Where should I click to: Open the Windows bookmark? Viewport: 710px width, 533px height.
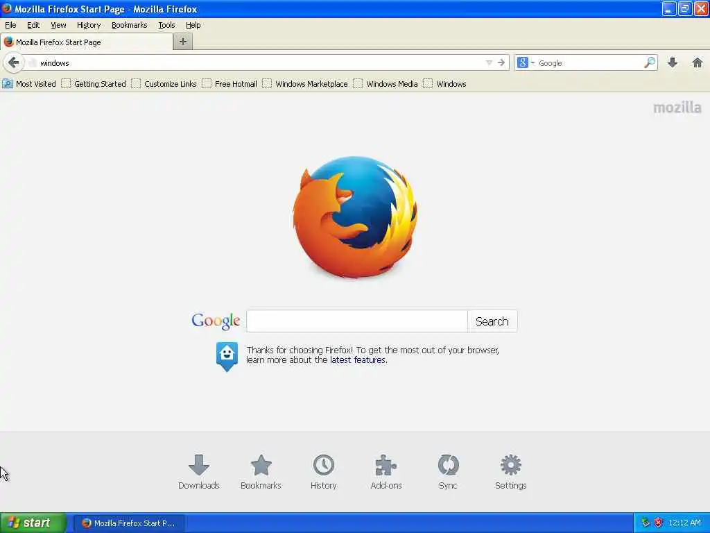(x=444, y=84)
